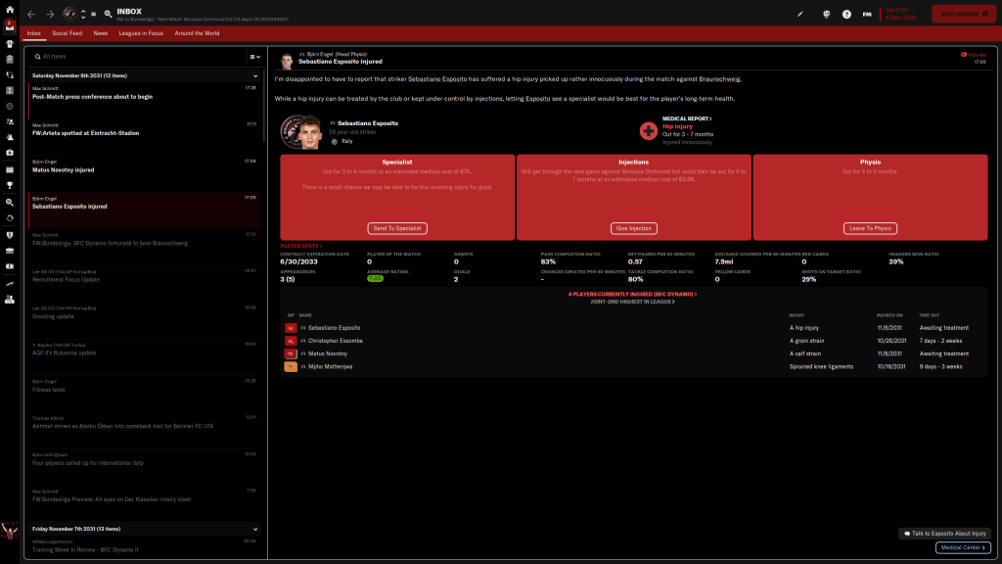1002x564 pixels.
Task: Click the search magnifier in the top bar
Action: tap(107, 15)
